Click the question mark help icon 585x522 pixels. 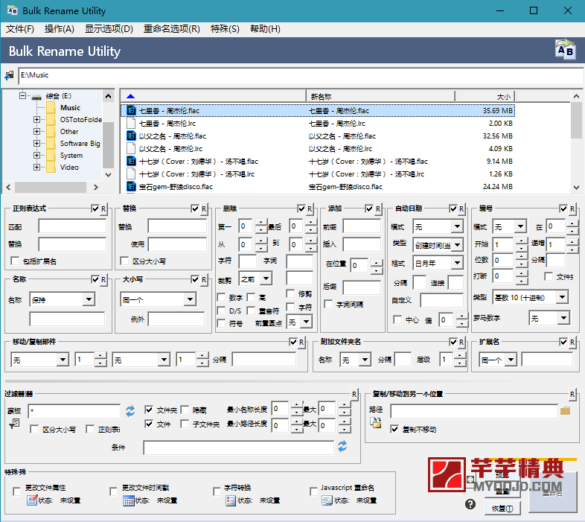[x=470, y=504]
